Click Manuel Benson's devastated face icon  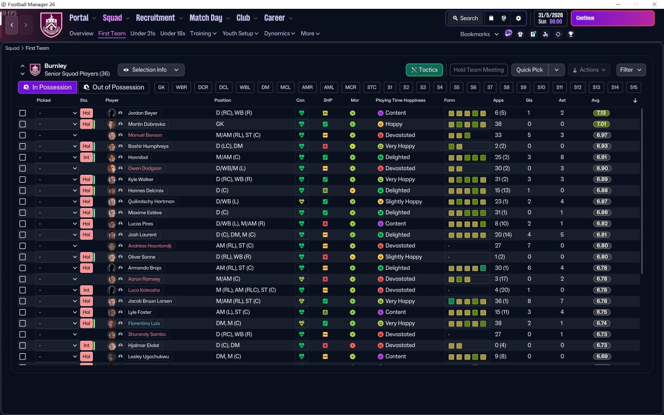click(x=380, y=135)
